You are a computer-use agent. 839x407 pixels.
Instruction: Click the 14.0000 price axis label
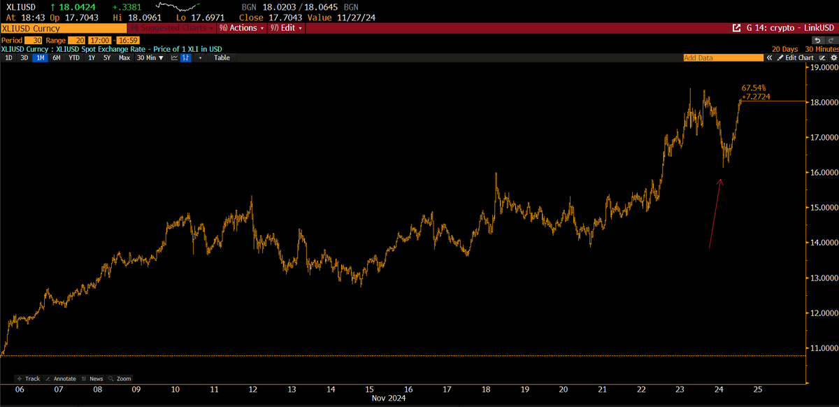[823, 243]
